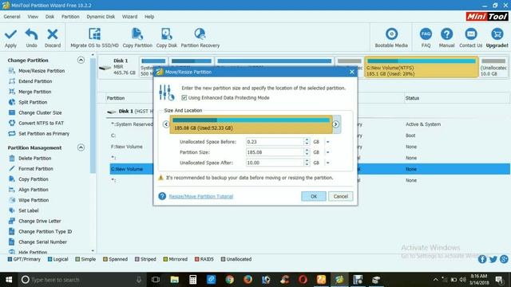
Task: Click the Contact Us icon
Action: click(x=470, y=34)
